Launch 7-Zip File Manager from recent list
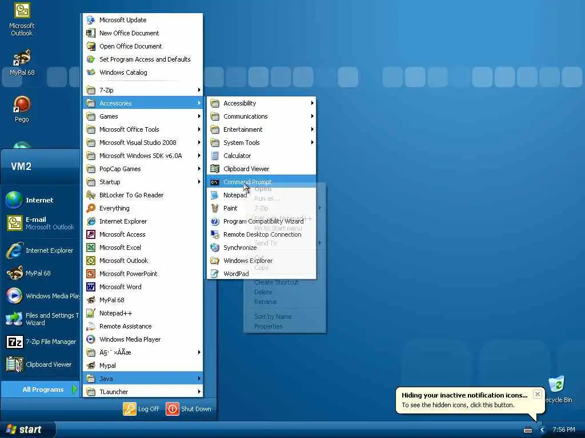The height and width of the screenshot is (438, 585). click(40, 342)
